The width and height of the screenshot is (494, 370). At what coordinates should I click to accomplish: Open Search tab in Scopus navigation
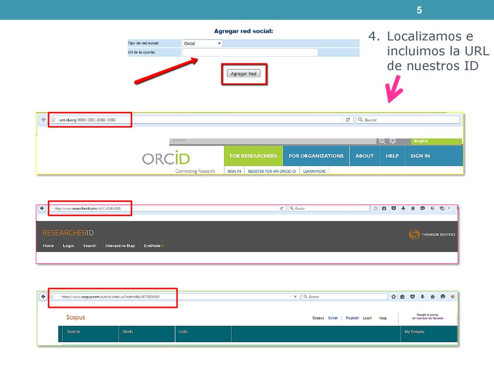point(90,334)
